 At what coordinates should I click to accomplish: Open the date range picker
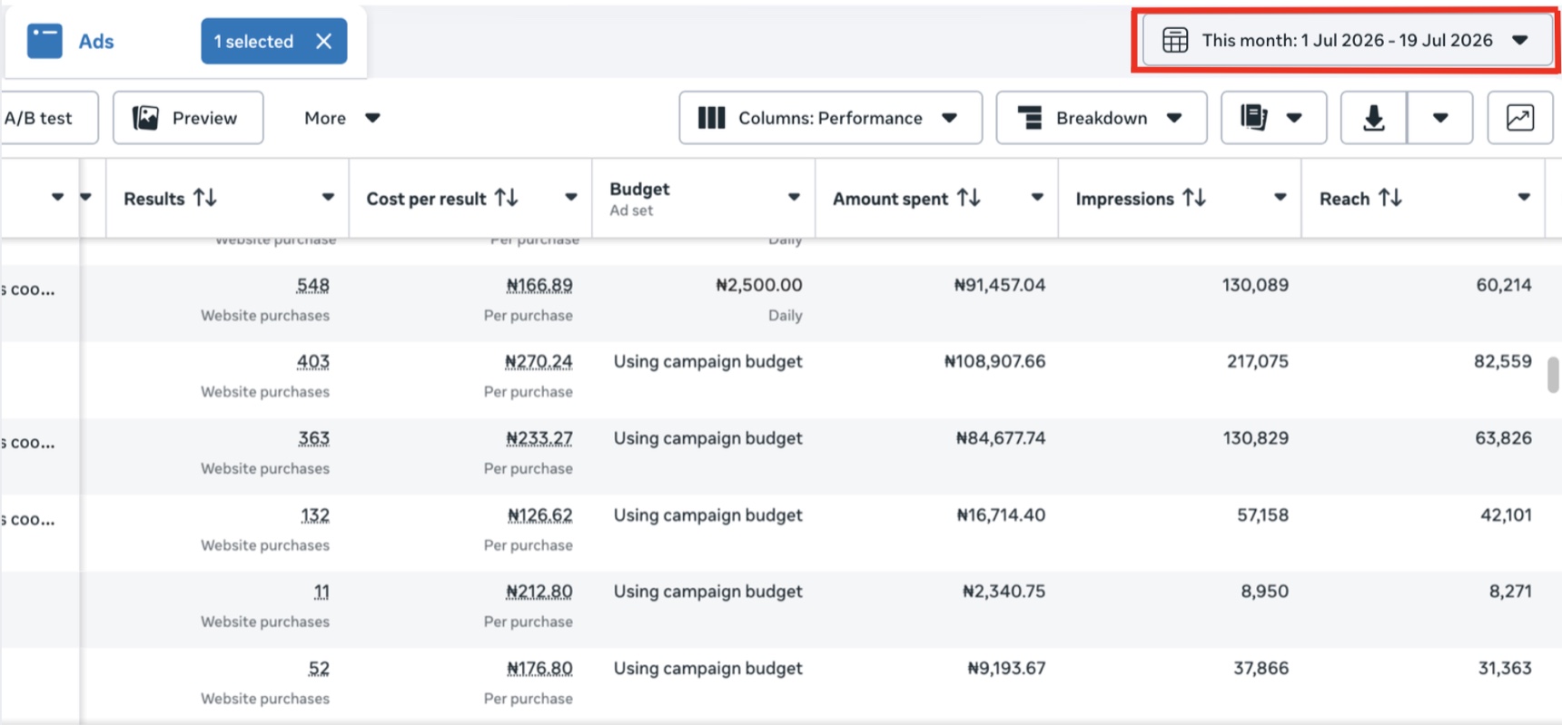[x=1347, y=40]
